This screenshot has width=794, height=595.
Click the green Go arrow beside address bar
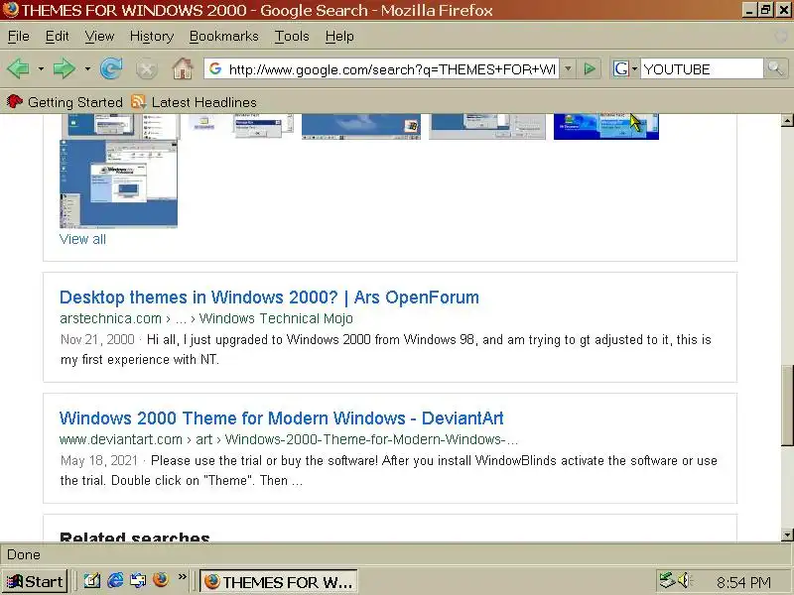coord(589,68)
